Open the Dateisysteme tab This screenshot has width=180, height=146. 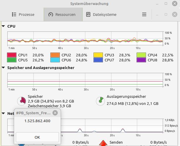coord(101,14)
